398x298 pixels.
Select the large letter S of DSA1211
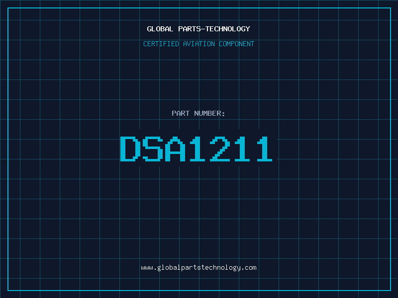[153, 149]
